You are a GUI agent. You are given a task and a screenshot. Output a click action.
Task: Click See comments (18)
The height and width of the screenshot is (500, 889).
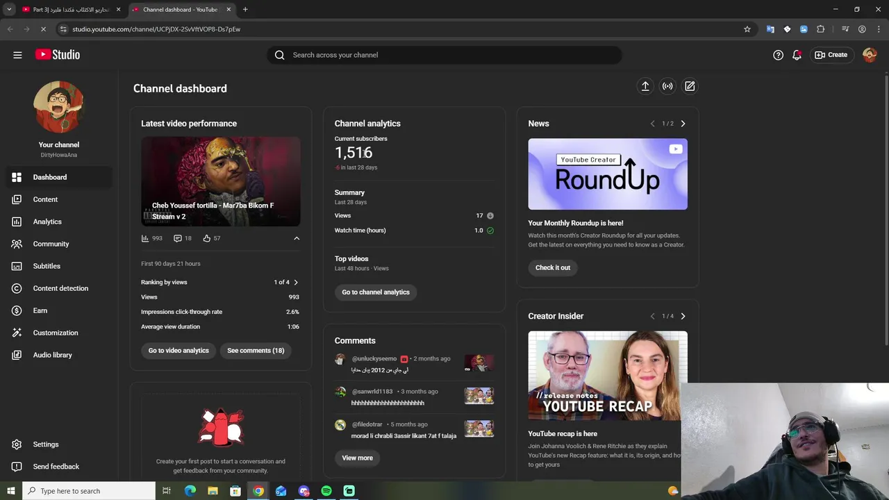(256, 351)
